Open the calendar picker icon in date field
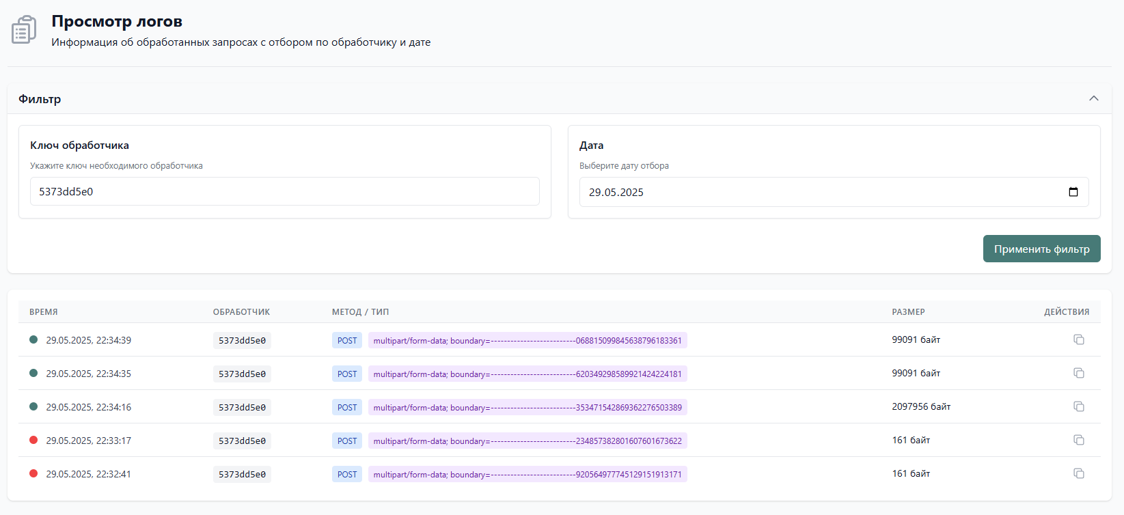1124x515 pixels. [x=1073, y=192]
